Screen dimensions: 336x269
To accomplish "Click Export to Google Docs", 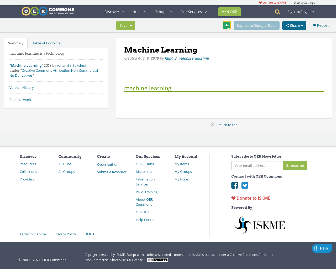I will click(x=256, y=25).
